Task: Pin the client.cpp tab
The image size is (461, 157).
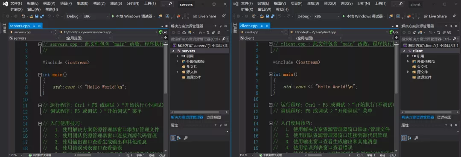Action: (262, 26)
